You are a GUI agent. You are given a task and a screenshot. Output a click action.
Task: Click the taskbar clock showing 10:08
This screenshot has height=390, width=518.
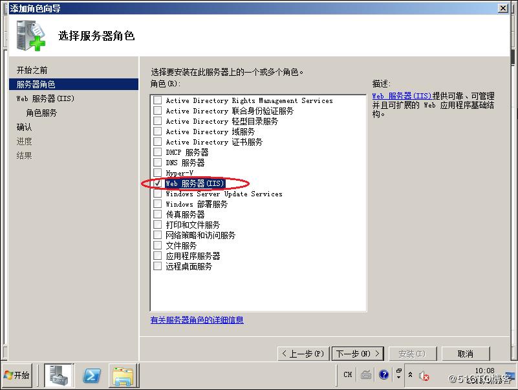484,371
